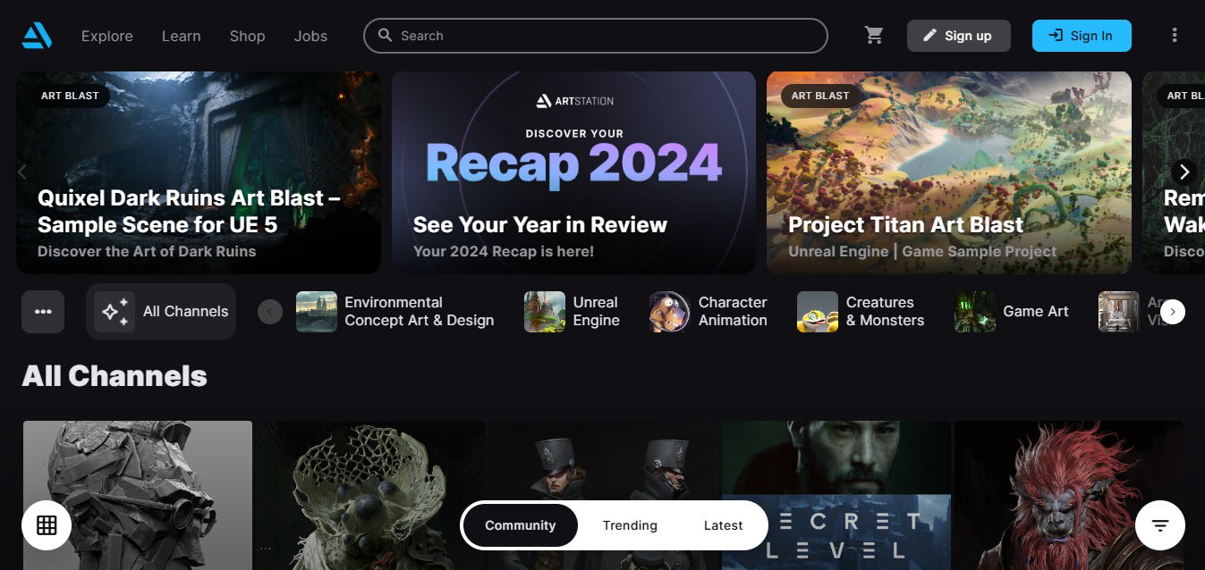This screenshot has height=570, width=1205.
Task: Open the Creatures & Monsters channel label
Action: click(886, 312)
